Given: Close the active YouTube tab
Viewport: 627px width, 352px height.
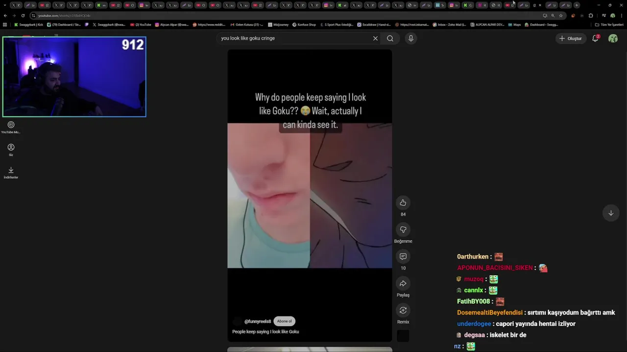Looking at the screenshot, I should click(x=540, y=5).
